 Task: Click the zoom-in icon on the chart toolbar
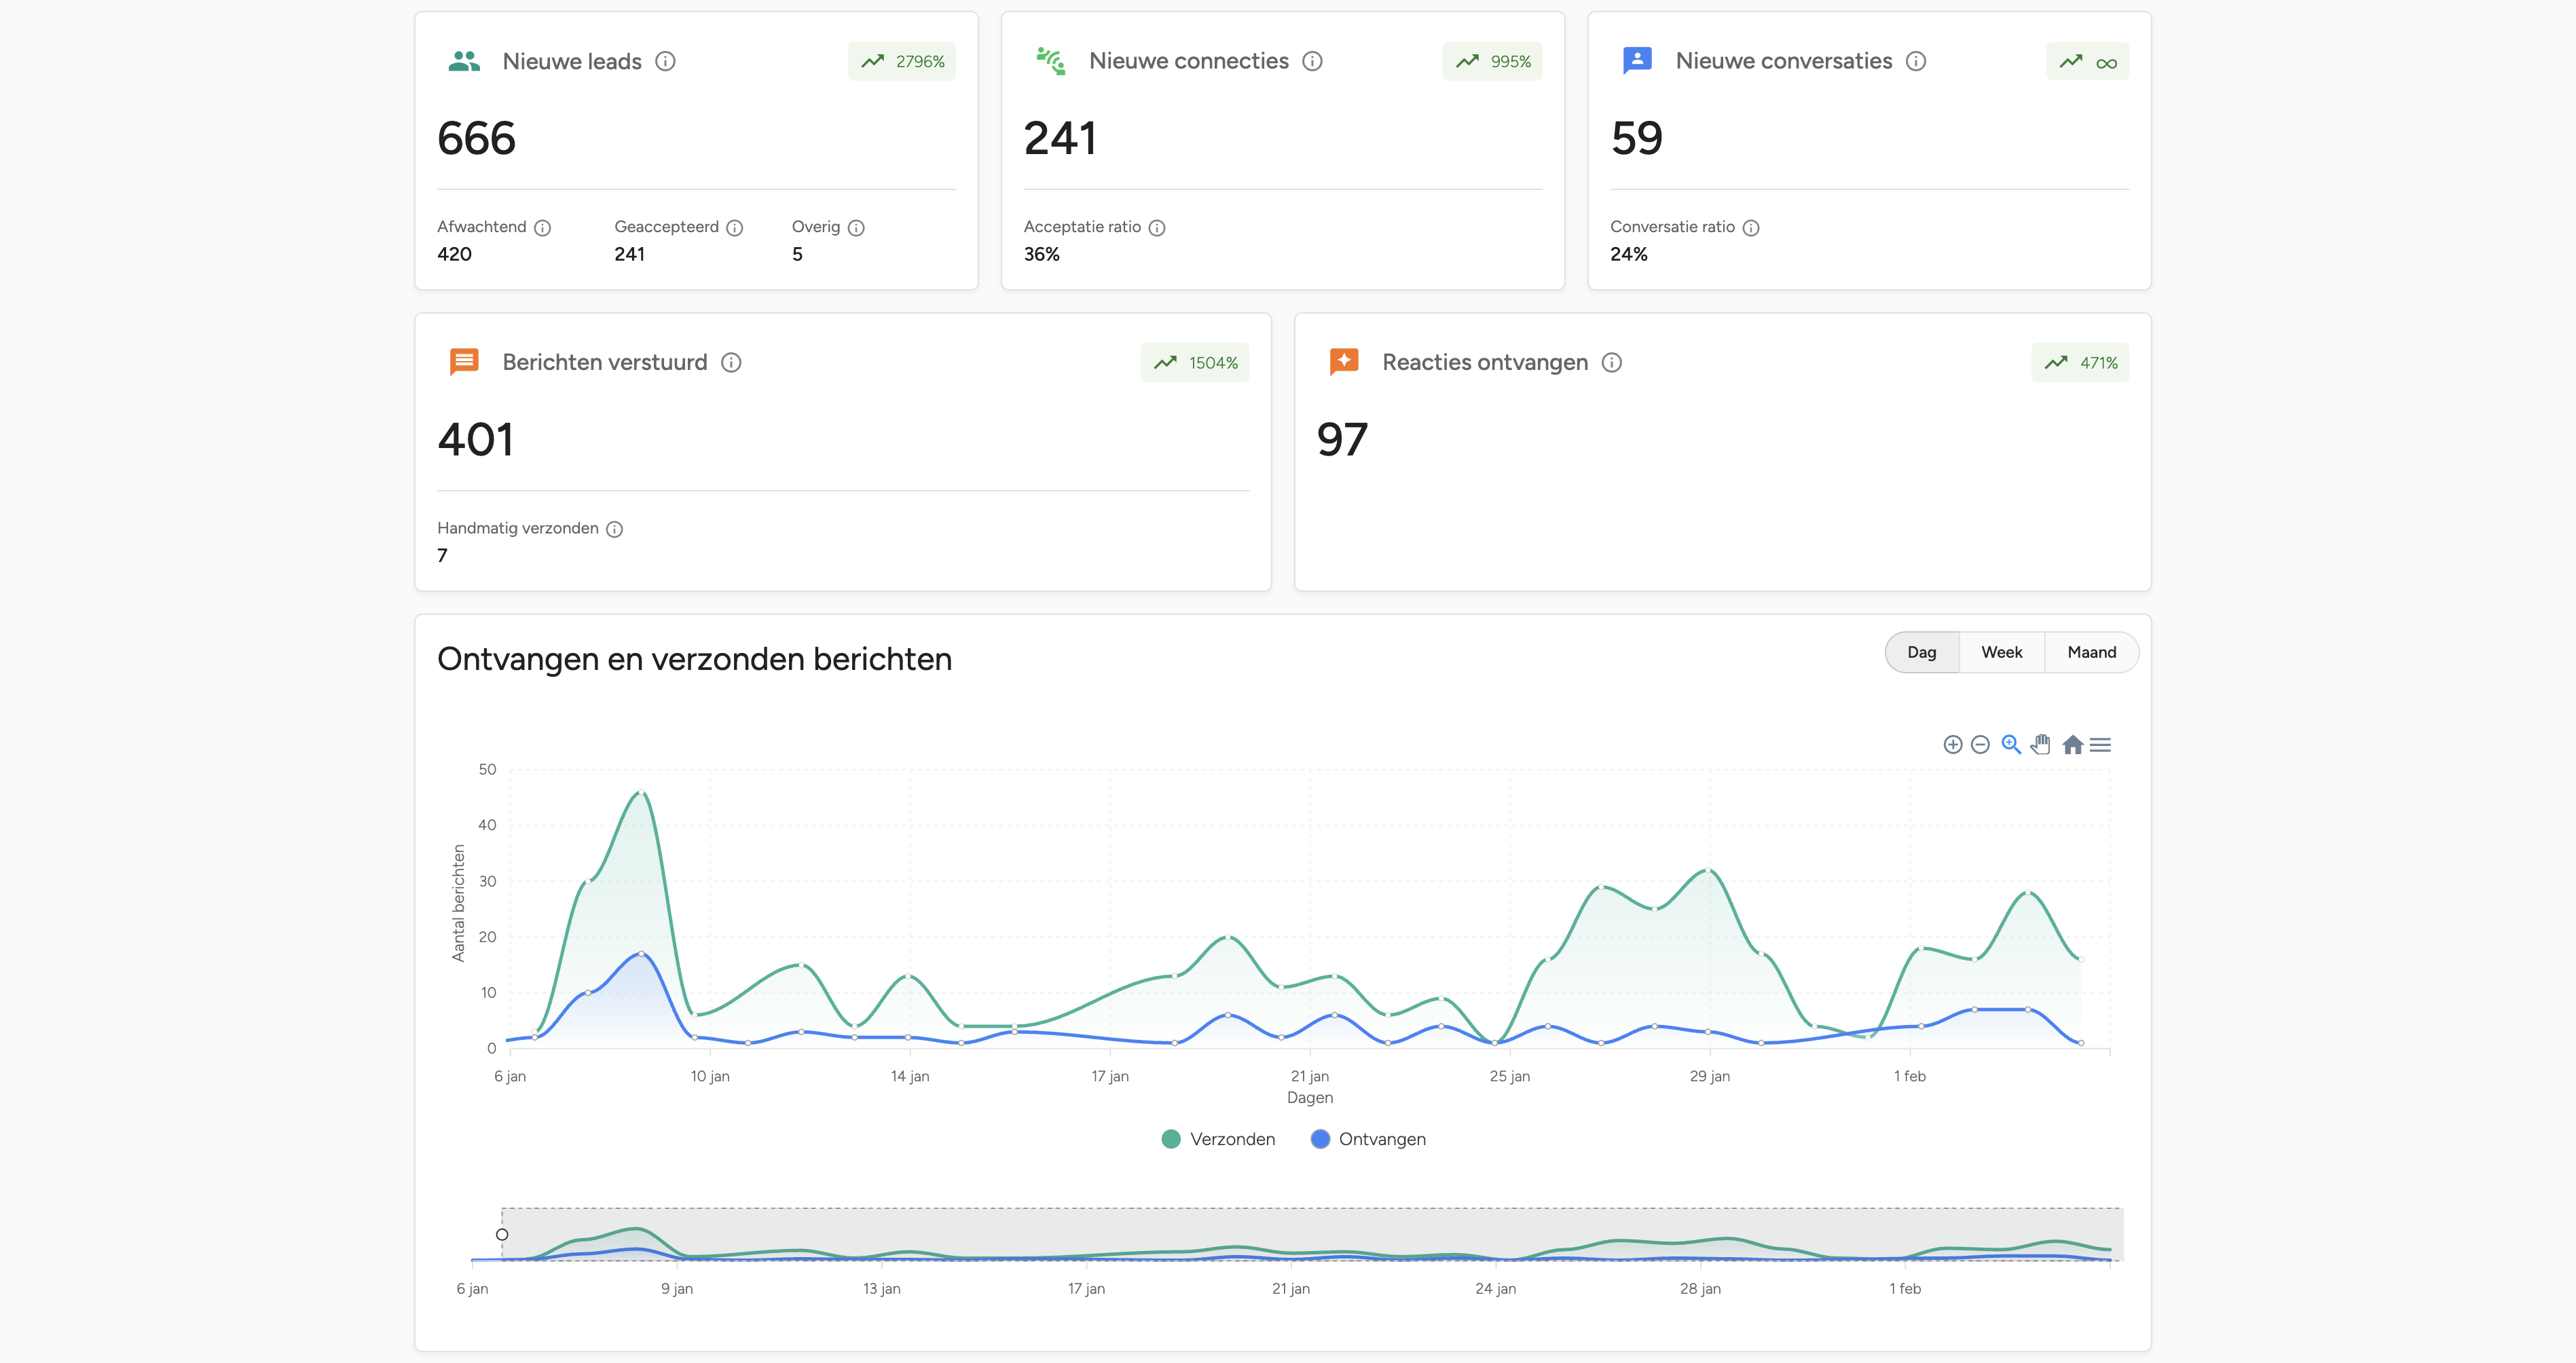coord(1953,744)
